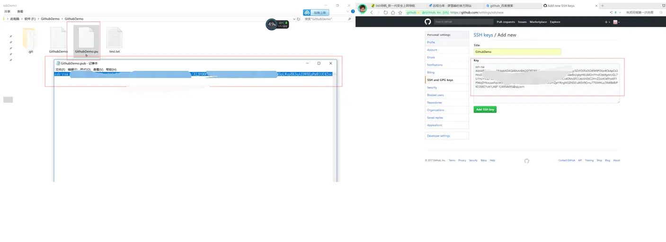This screenshot has width=666, height=242.
Task: Open Pull requests in GitHub header
Action: coord(506,22)
